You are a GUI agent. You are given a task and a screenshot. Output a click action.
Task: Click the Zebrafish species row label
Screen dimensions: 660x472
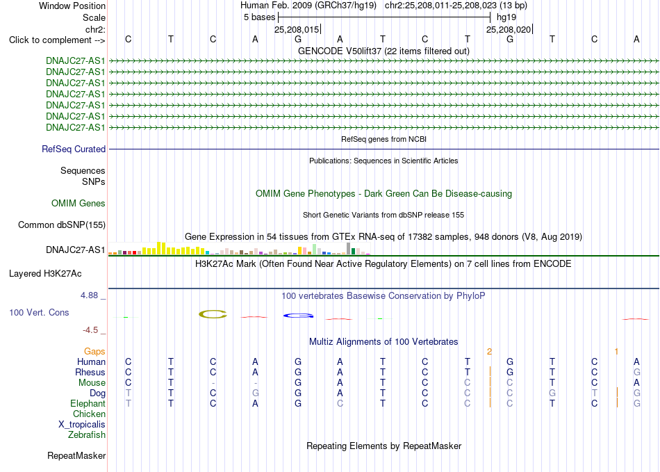(87, 434)
